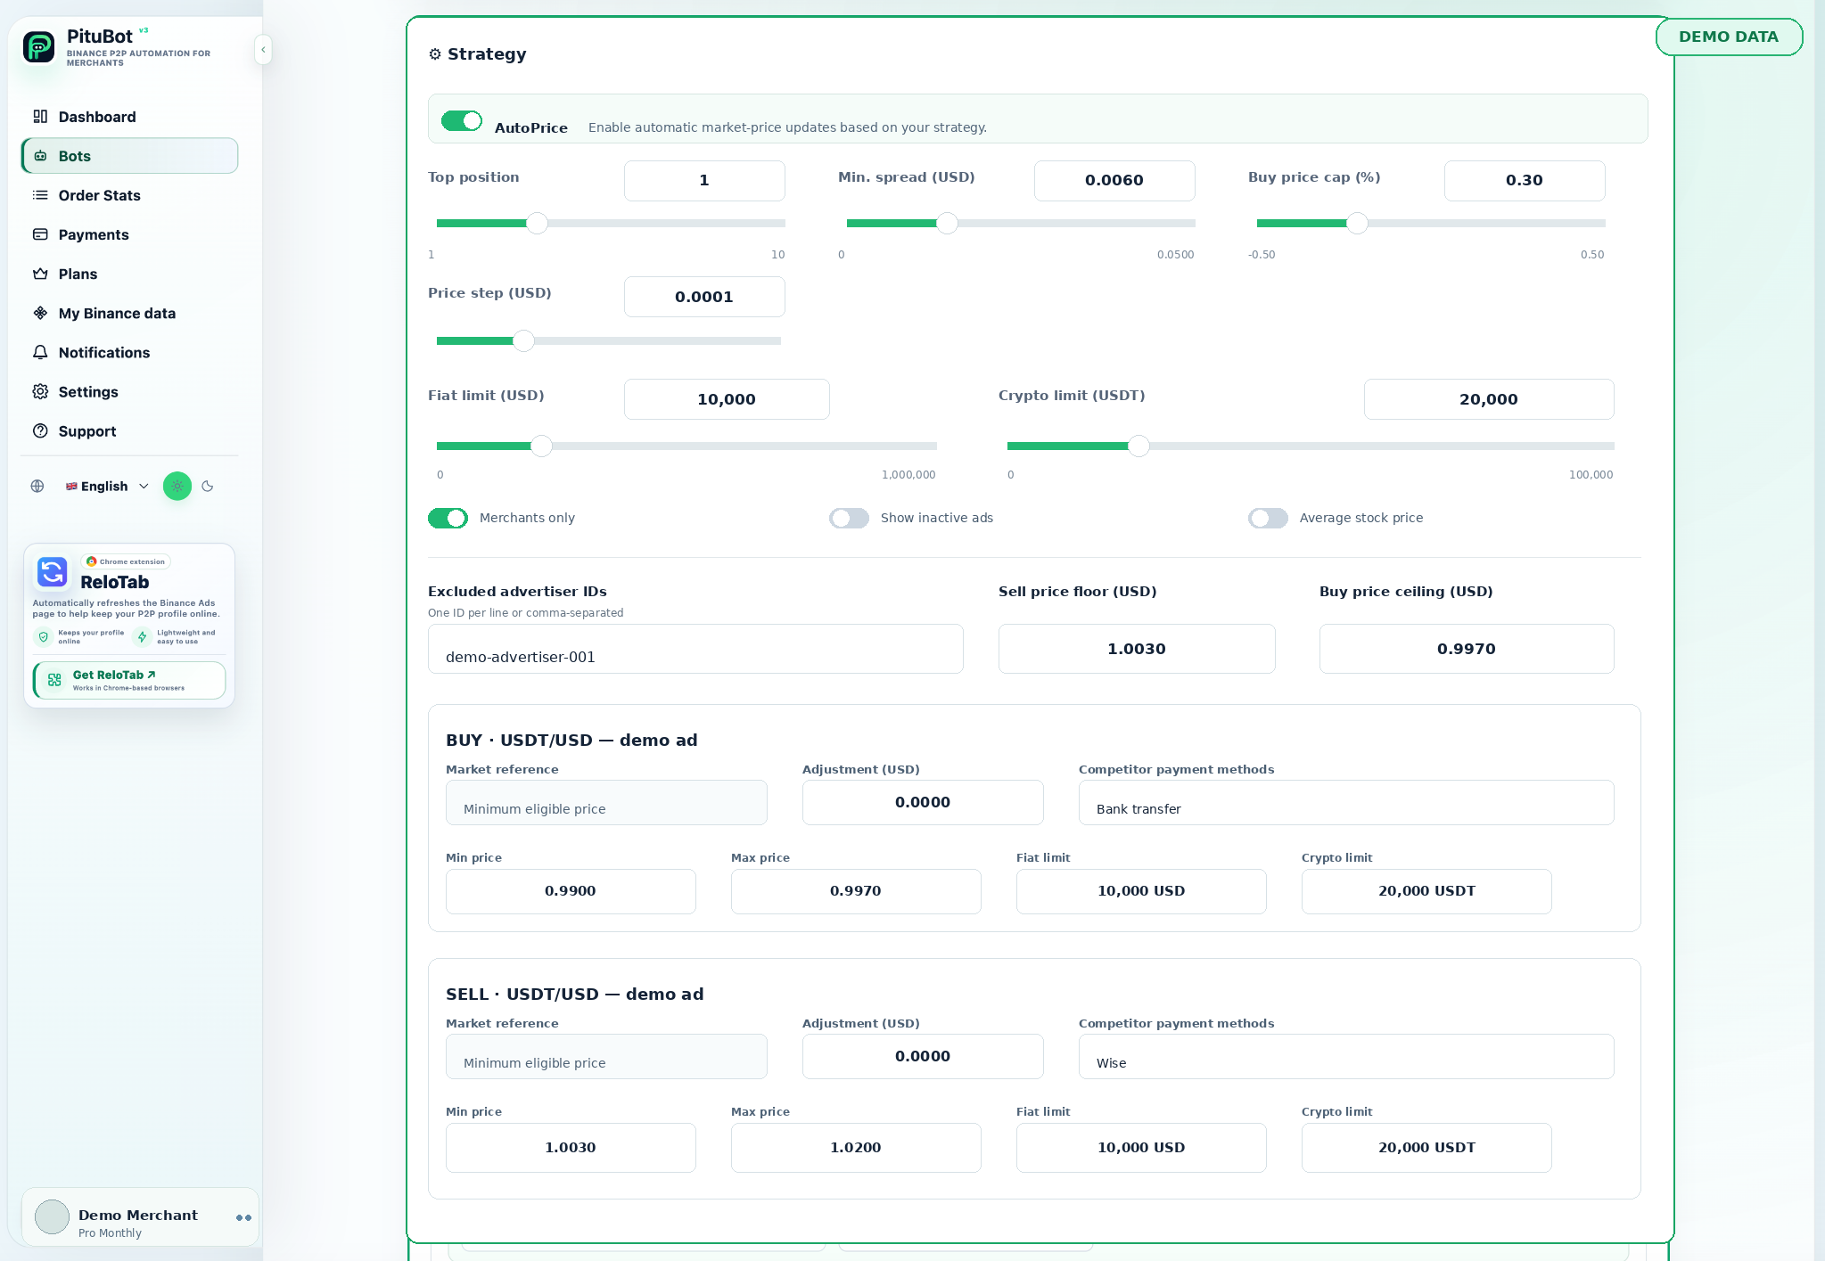Click the Excluded advertiser IDs text area
The width and height of the screenshot is (1825, 1261).
(695, 649)
